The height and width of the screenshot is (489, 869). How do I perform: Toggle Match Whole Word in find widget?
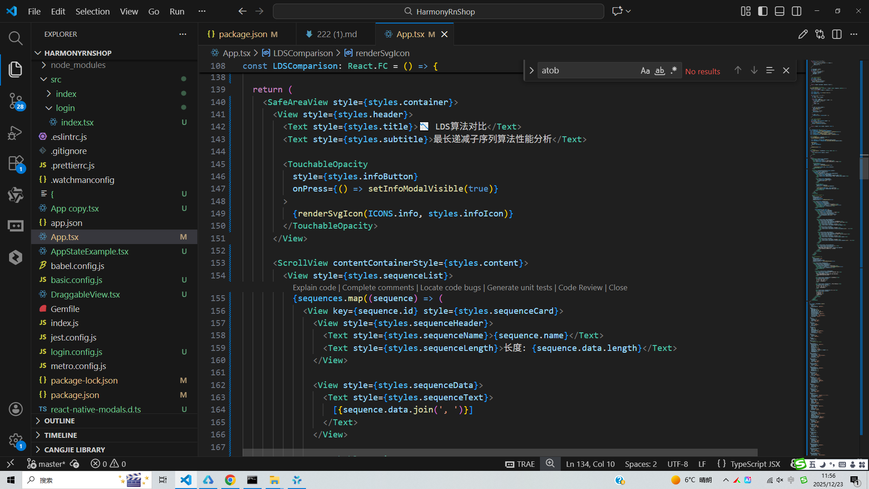point(659,71)
